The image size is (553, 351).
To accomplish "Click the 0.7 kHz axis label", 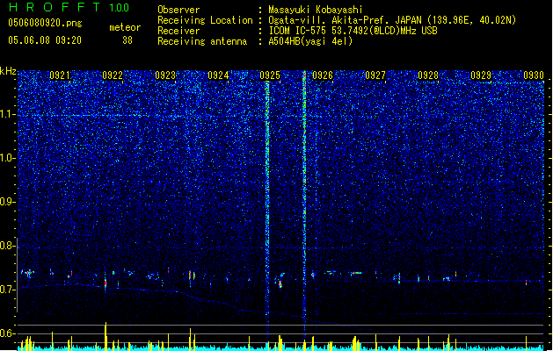I will (x=7, y=290).
